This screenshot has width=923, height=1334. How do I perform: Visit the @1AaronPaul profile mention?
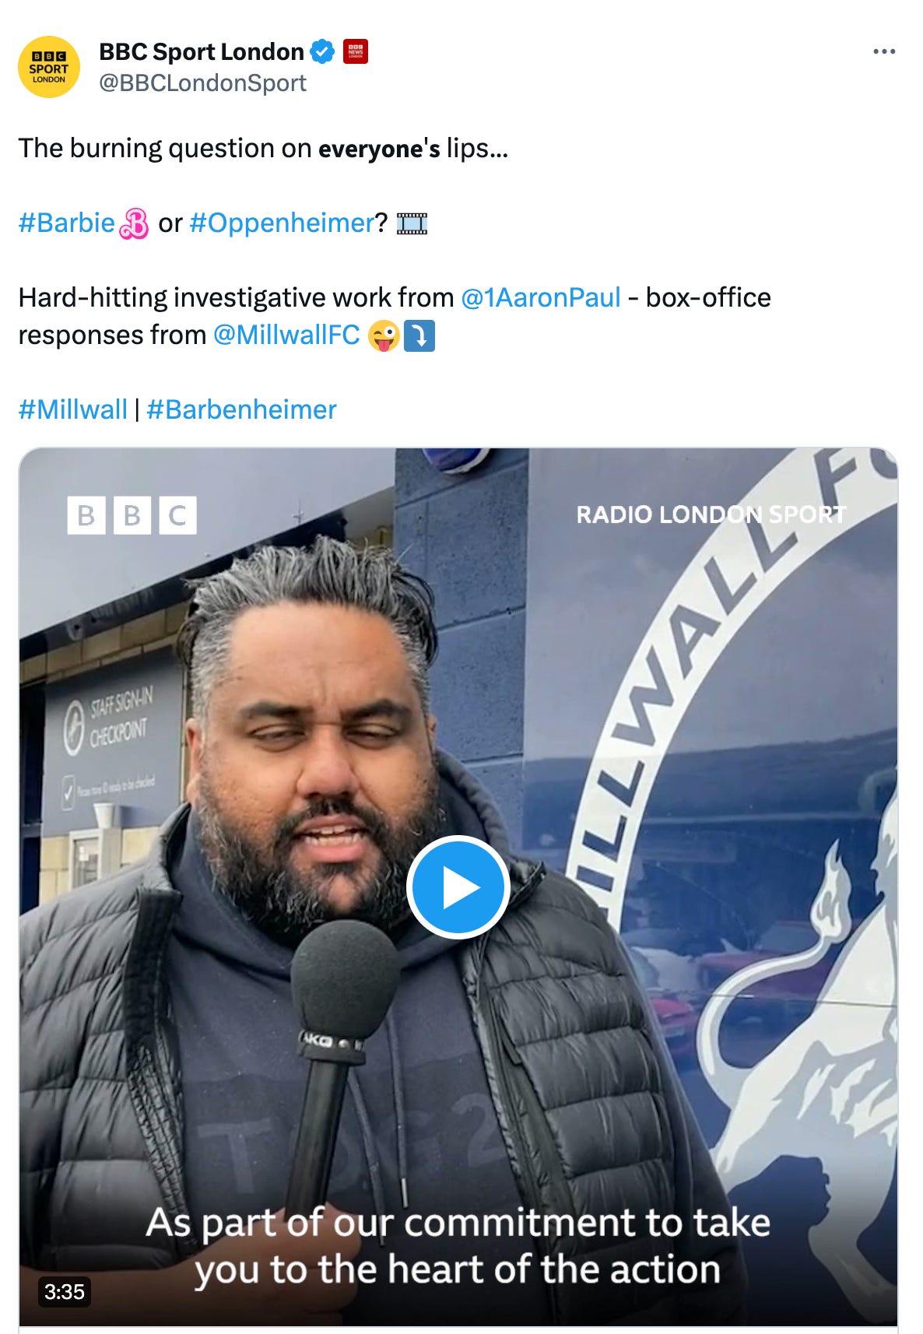pyautogui.click(x=541, y=297)
